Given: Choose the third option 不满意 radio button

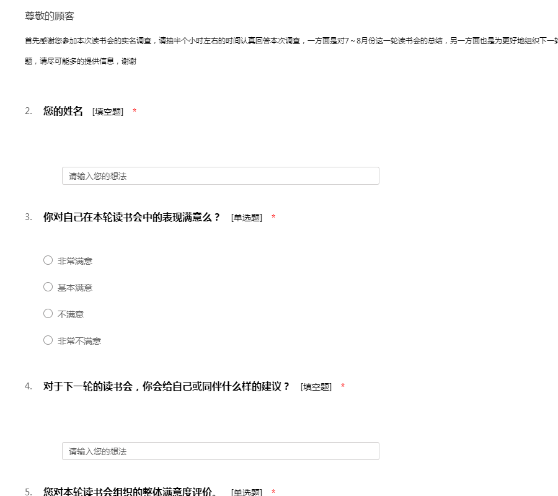Looking at the screenshot, I should [48, 314].
